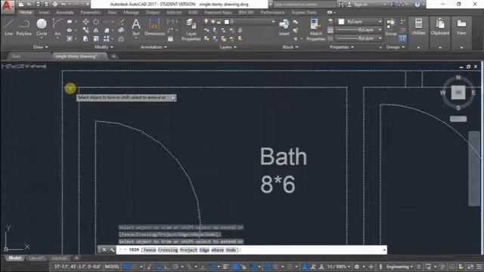Open the Manage ribbon tab
The width and height of the screenshot is (484, 272).
click(x=131, y=12)
